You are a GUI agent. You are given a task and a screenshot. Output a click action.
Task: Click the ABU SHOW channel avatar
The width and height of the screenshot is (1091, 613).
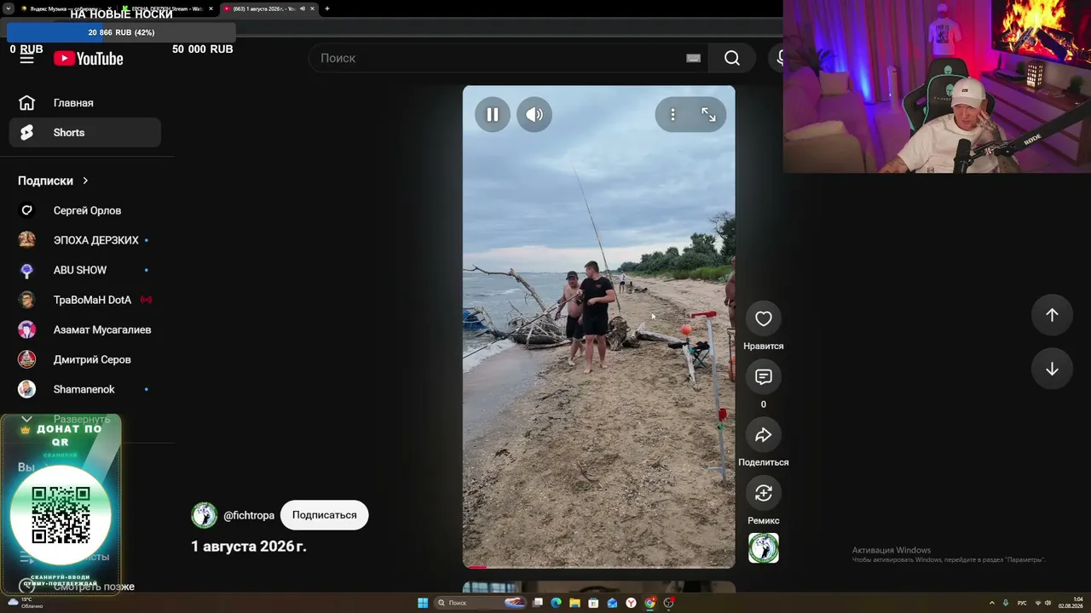pos(27,270)
